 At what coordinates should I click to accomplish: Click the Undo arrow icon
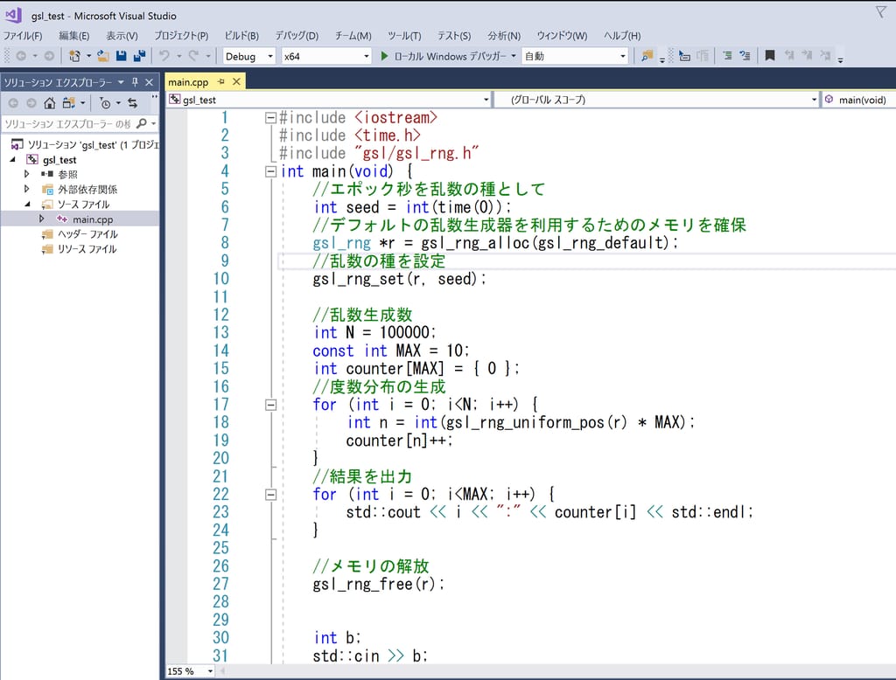click(164, 55)
